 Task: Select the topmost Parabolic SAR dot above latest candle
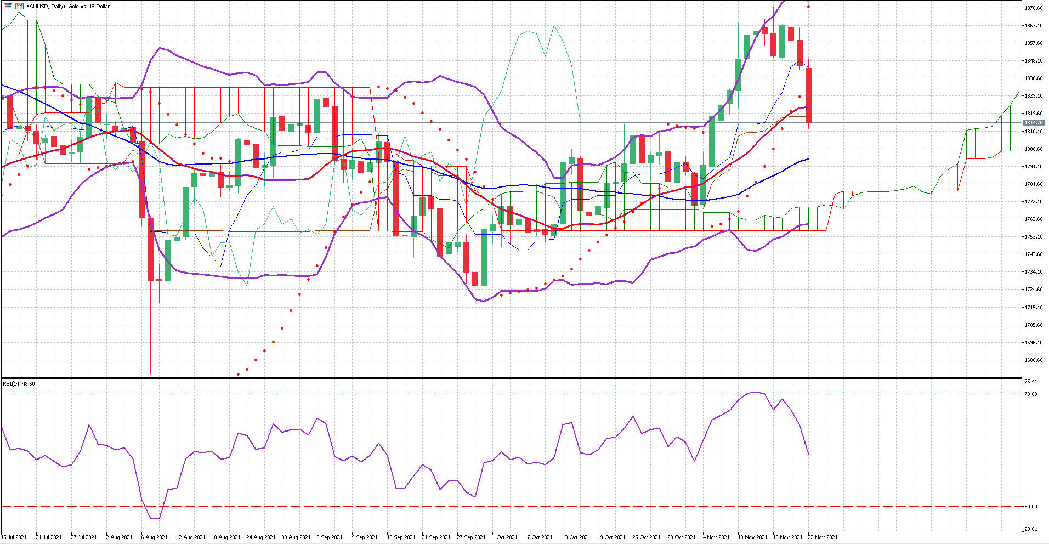808,7
